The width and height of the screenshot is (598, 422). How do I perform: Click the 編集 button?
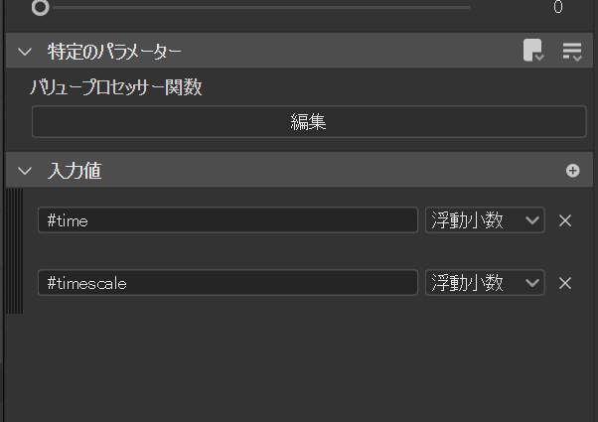[x=308, y=122]
